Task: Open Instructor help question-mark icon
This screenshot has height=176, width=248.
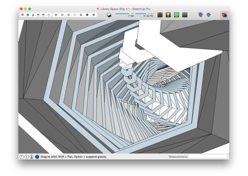Action: pos(37,157)
